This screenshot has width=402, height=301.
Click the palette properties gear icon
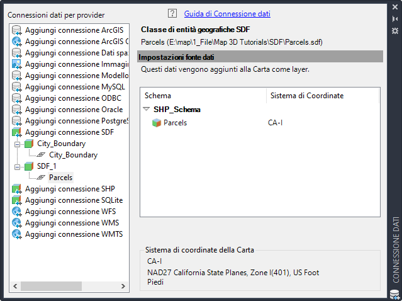(x=394, y=31)
